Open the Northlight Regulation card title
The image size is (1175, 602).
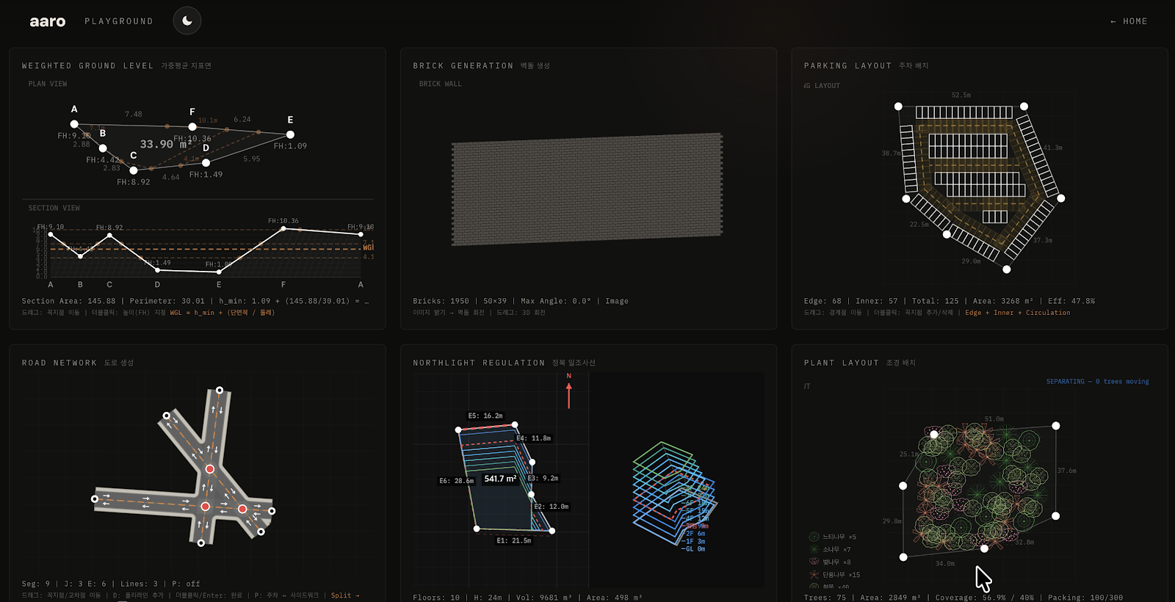(479, 363)
